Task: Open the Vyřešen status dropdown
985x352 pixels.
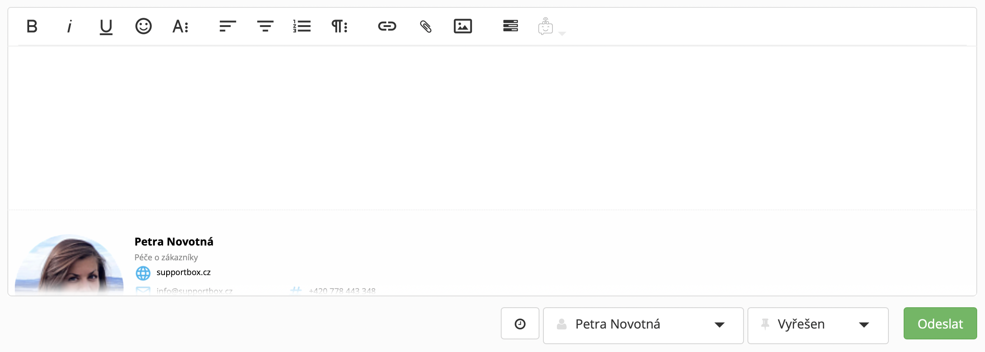Action: click(817, 324)
